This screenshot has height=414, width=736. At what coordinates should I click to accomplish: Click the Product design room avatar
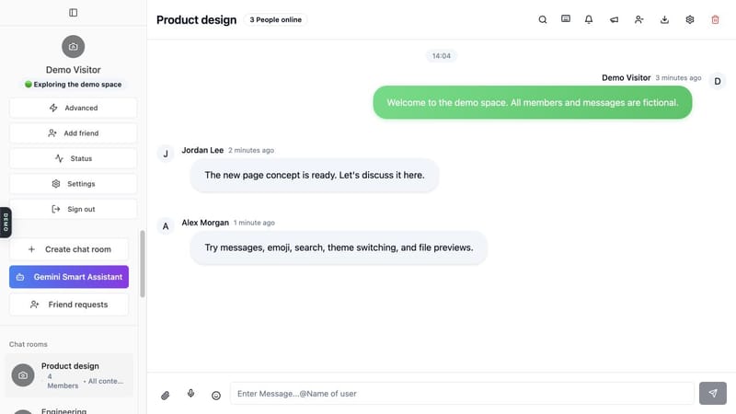(23, 375)
